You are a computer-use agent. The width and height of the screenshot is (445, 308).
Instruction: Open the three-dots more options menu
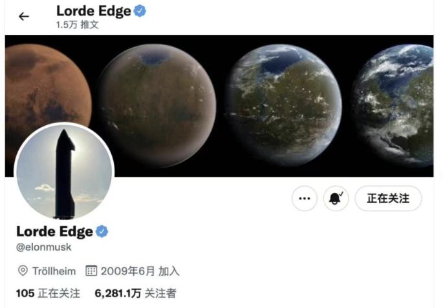pos(305,198)
